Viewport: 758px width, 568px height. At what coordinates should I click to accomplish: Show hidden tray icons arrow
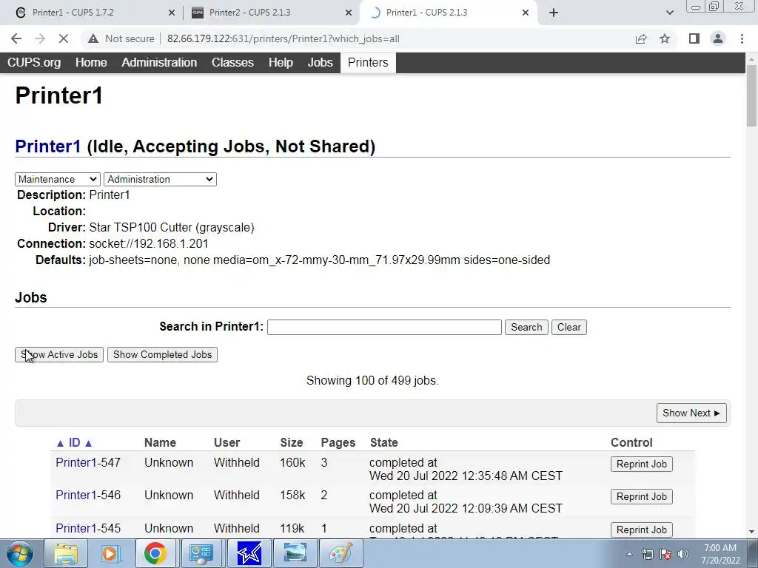click(629, 554)
